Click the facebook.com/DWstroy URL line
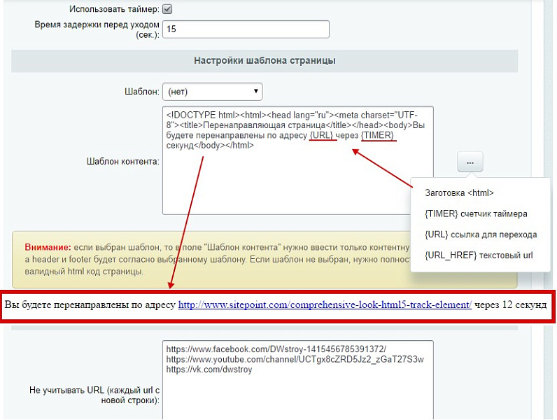This screenshot has width=557, height=420. [x=276, y=349]
